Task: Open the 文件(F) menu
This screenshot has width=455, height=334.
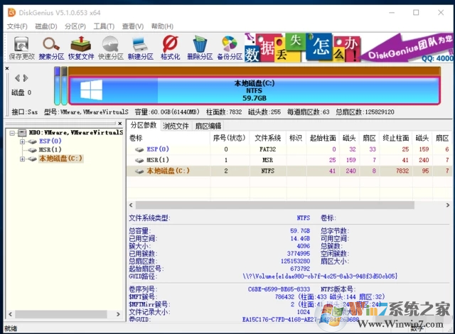Action: (17, 26)
